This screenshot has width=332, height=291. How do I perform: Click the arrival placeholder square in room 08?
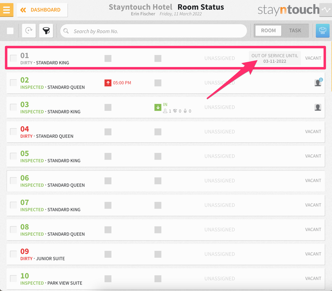coord(158,230)
